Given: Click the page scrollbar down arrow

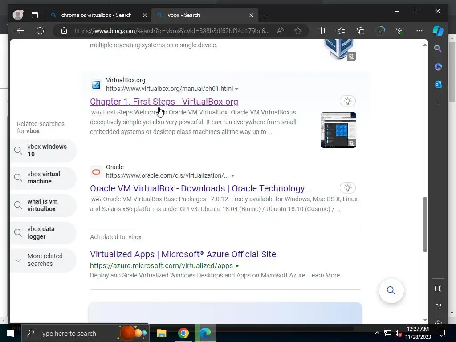Looking at the screenshot, I should [x=425, y=320].
